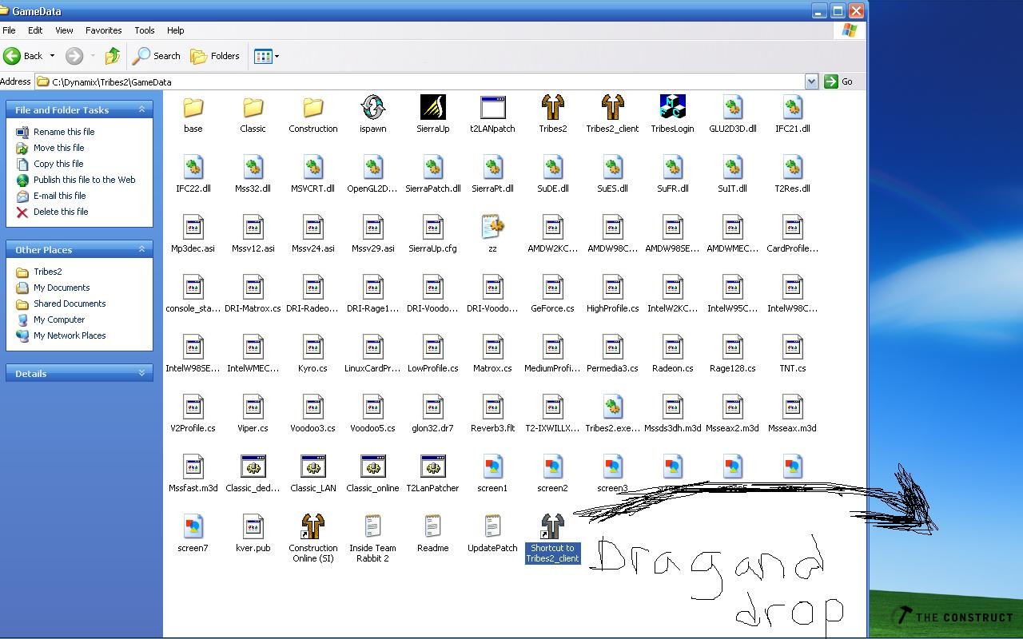
Task: Click Publish this file to the Web
Action: [x=85, y=180]
